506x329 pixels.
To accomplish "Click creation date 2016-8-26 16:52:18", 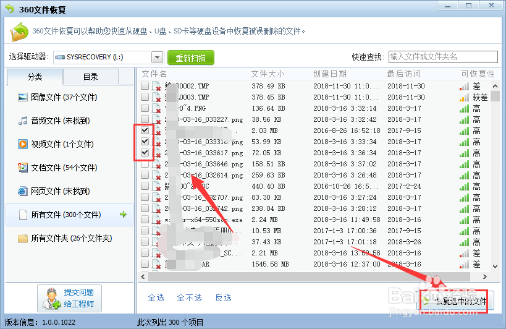I will tap(347, 130).
